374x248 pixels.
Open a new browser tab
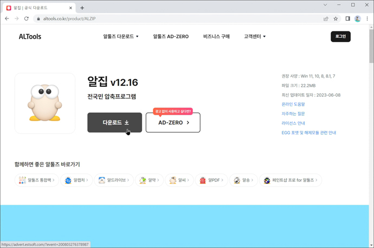(82, 8)
